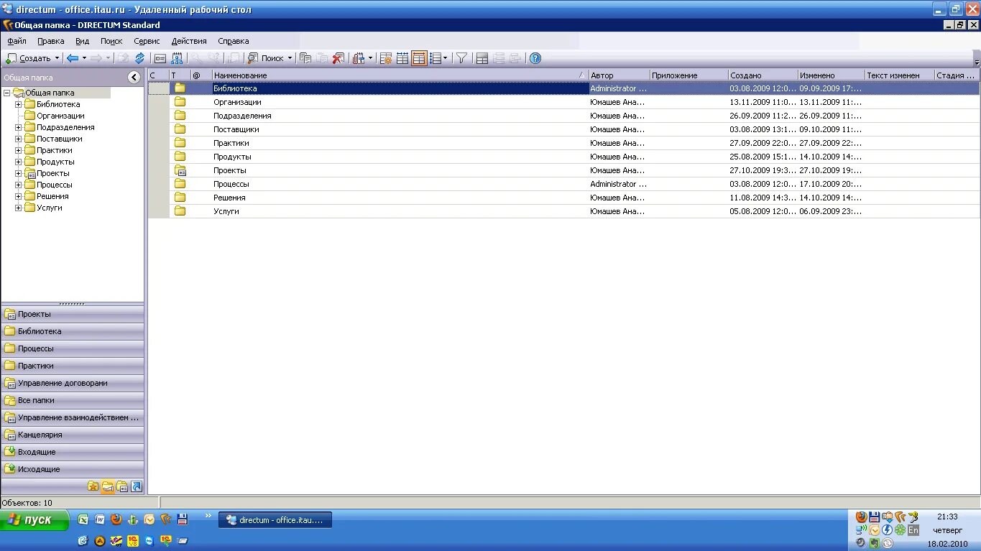Select Продукты in the folder tree

coord(56,162)
